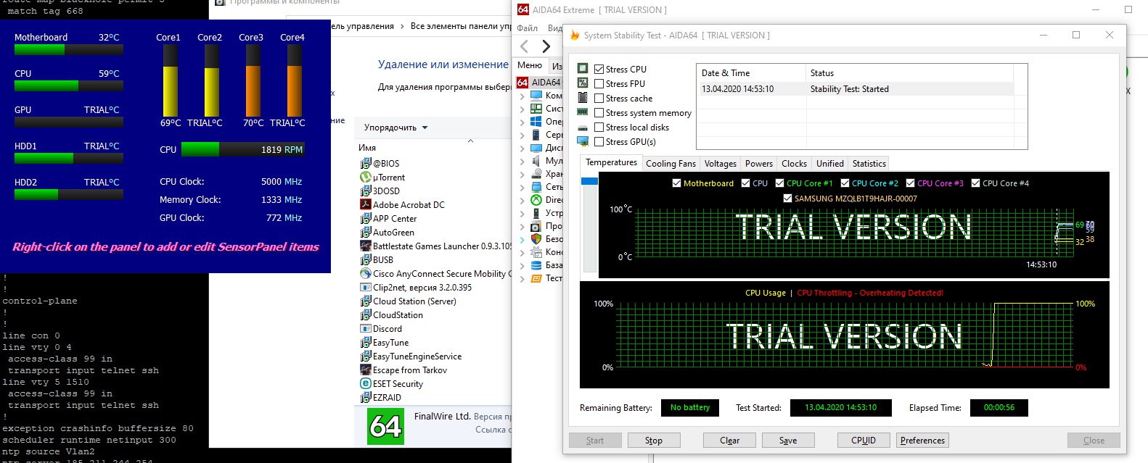Enable the Stress system memory checkbox
This screenshot has height=463, width=1148.
point(599,112)
